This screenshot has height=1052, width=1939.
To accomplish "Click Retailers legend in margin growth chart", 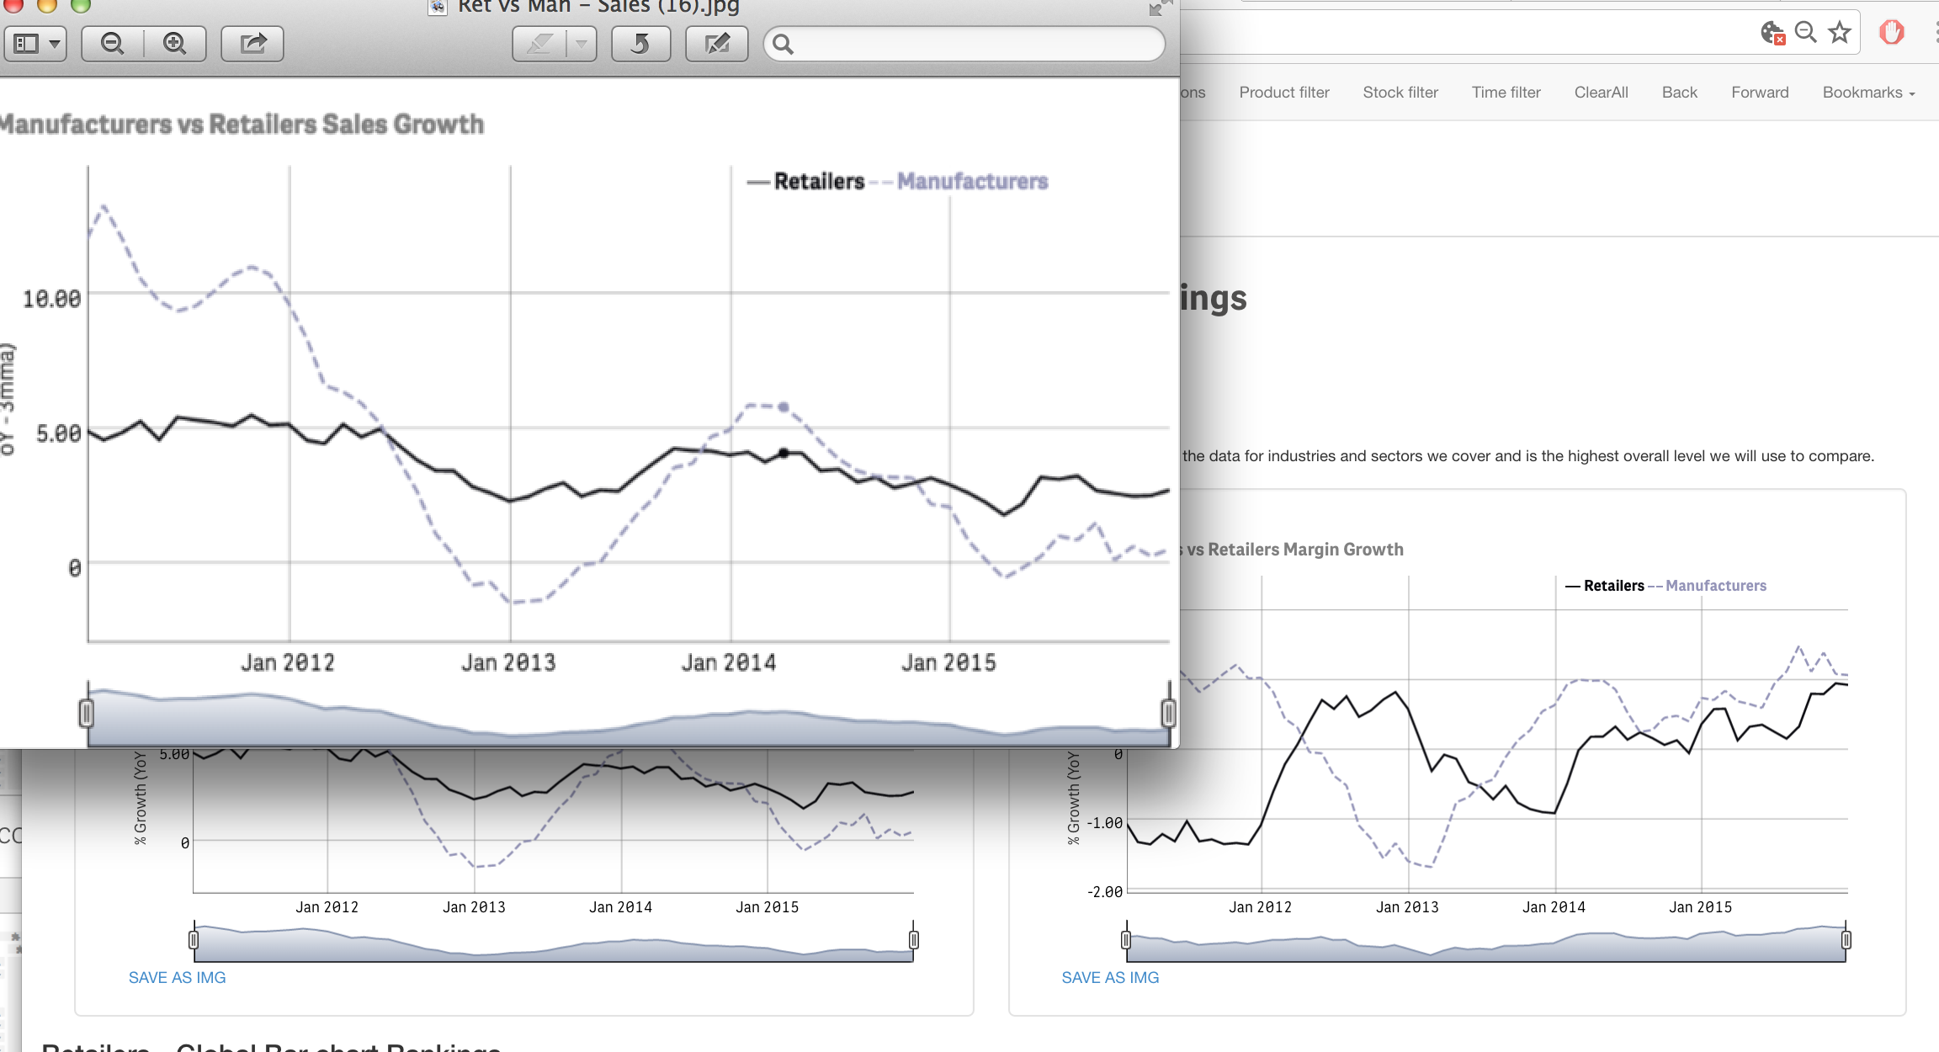I will click(1604, 585).
